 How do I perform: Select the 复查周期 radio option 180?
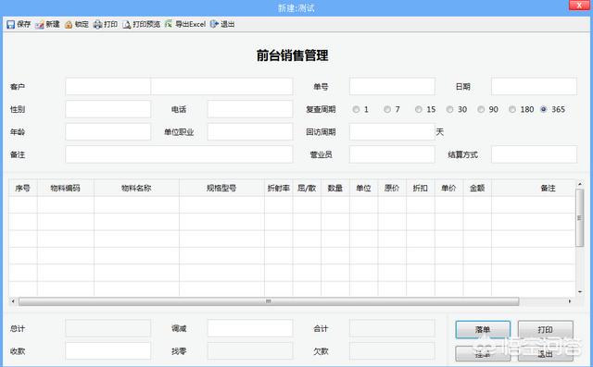[512, 109]
